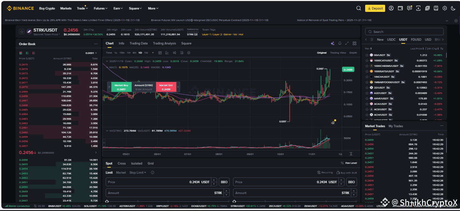Open the search magnifier in header

coord(359,8)
